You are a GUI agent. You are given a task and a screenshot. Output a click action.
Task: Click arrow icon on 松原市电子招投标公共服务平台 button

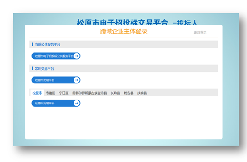[x=77, y=56]
